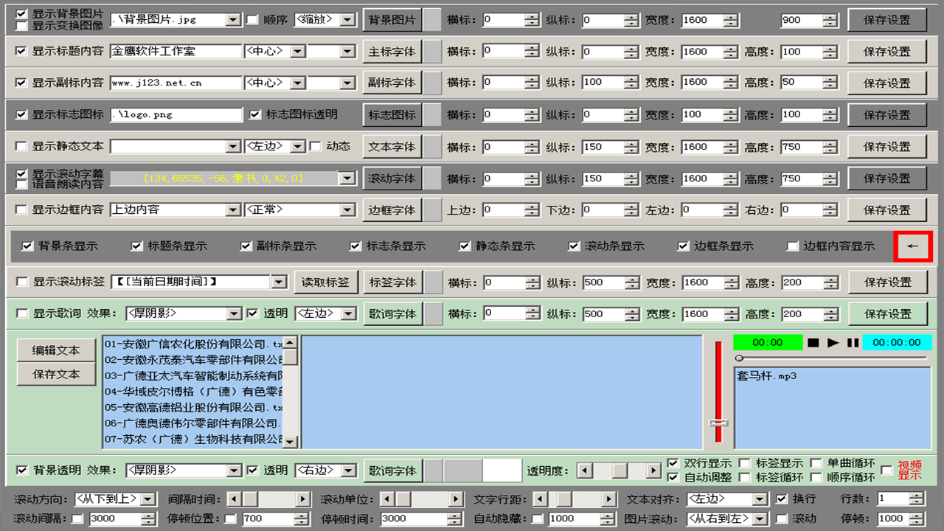
Task: Click the 编辑文本 button
Action: pyautogui.click(x=57, y=350)
